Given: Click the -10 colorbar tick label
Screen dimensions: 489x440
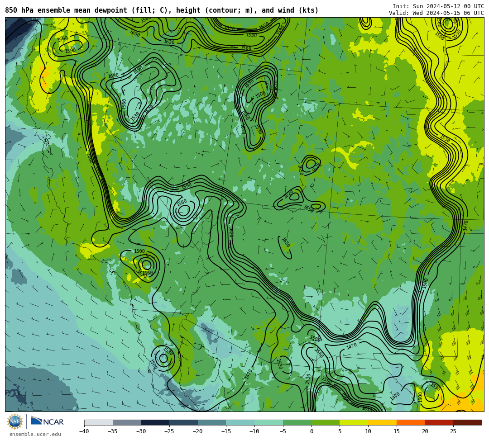Looking at the screenshot, I should (x=254, y=431).
